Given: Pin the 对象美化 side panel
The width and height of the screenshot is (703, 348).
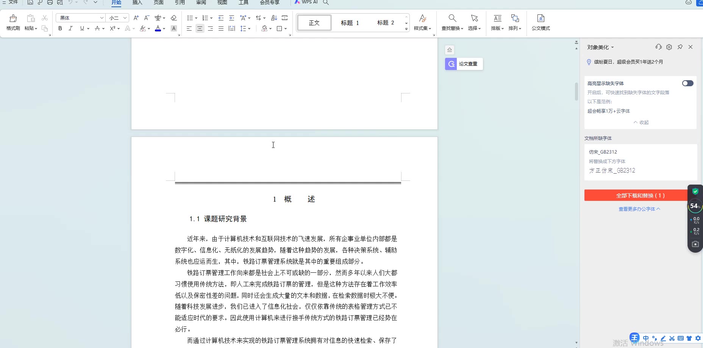Looking at the screenshot, I should click(680, 47).
